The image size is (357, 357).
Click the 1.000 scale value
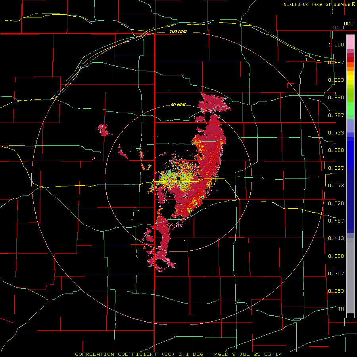click(336, 44)
